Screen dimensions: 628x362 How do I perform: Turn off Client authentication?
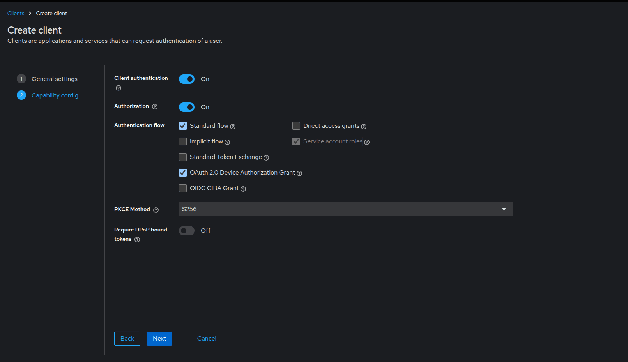tap(187, 79)
